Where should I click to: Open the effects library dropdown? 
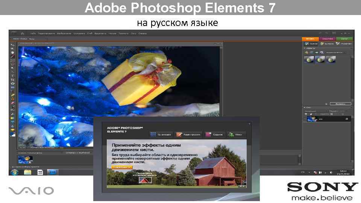tap(336, 53)
